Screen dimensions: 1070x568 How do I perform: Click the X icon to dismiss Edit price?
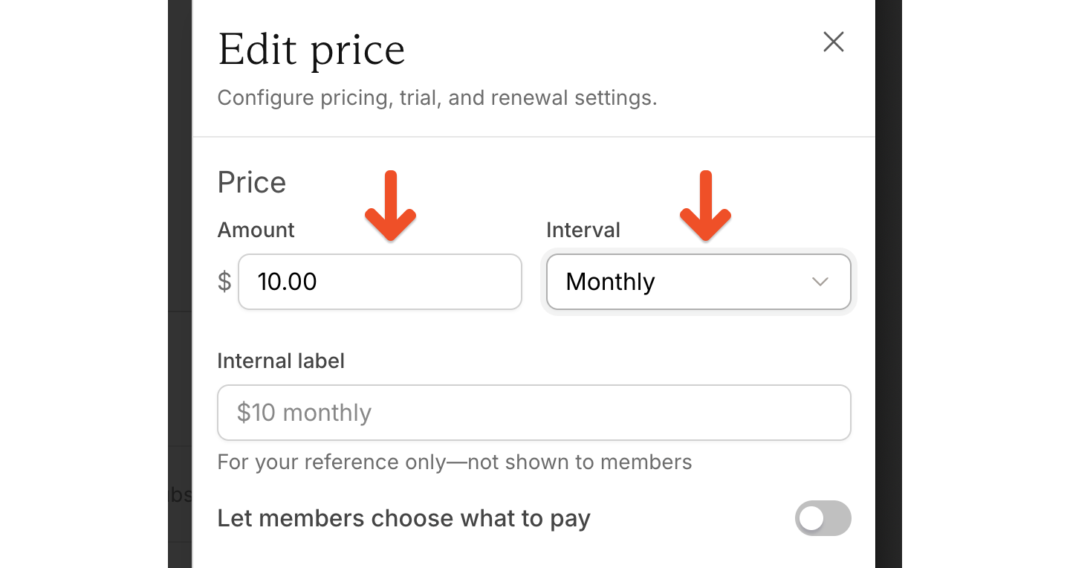click(833, 42)
